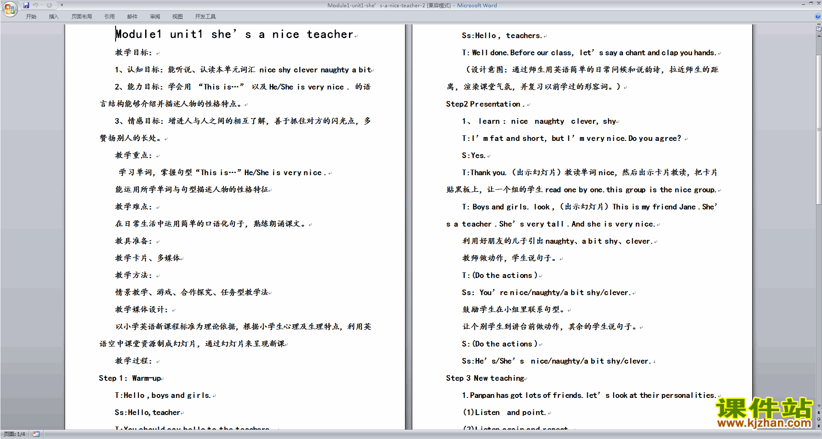Open Word Help with the blue question mark
Viewport: 822px width, 439px height.
818,16
